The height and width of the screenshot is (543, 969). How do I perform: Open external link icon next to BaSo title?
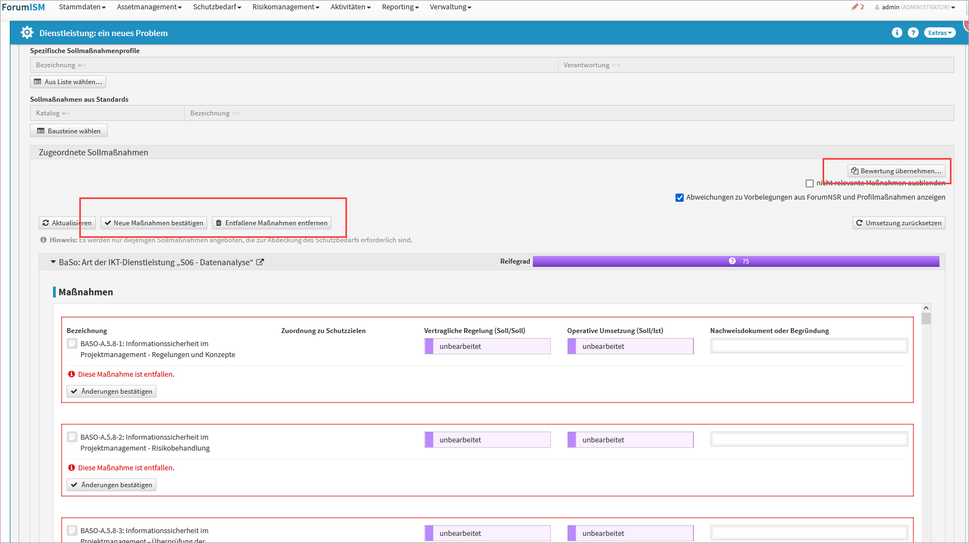(260, 262)
